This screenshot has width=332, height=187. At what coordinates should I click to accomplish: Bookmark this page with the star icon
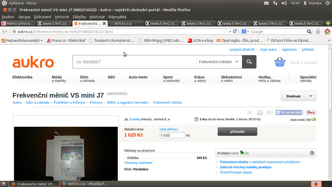pyautogui.click(x=225, y=31)
